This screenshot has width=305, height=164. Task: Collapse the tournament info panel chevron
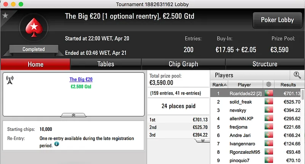point(74,114)
